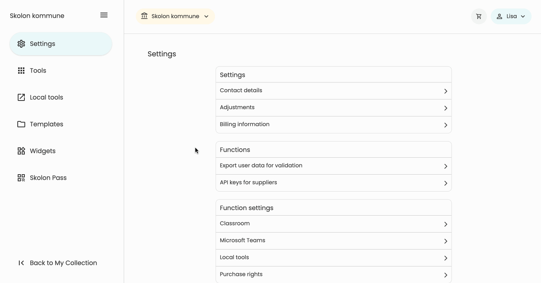541x283 pixels.
Task: Open the Skolon kommune organization dropdown
Action: (175, 16)
